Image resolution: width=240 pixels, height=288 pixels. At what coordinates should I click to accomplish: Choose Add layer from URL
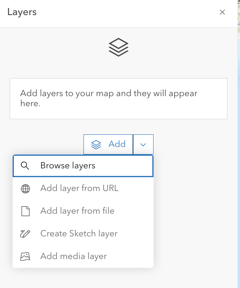pyautogui.click(x=83, y=189)
